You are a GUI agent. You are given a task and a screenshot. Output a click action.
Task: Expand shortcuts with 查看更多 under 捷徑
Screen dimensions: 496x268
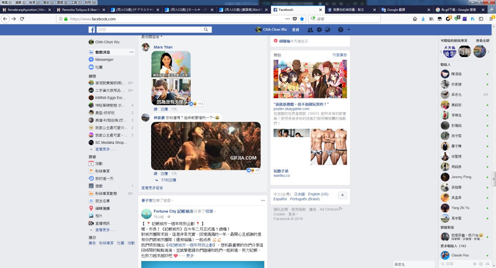coord(103,149)
